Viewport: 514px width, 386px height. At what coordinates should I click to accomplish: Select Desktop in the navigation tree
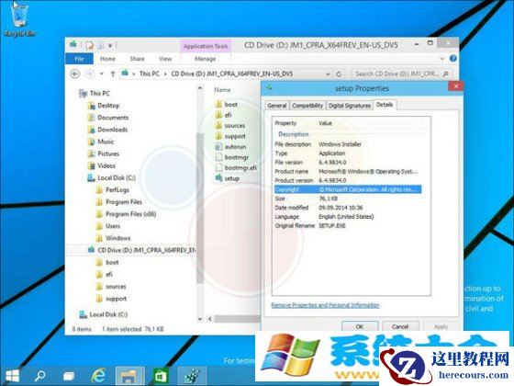108,106
